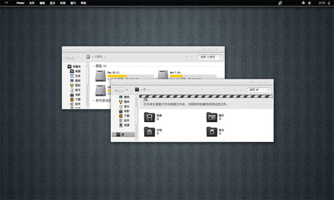Open 壁纸 in the 库 window sidebar

coord(124,97)
